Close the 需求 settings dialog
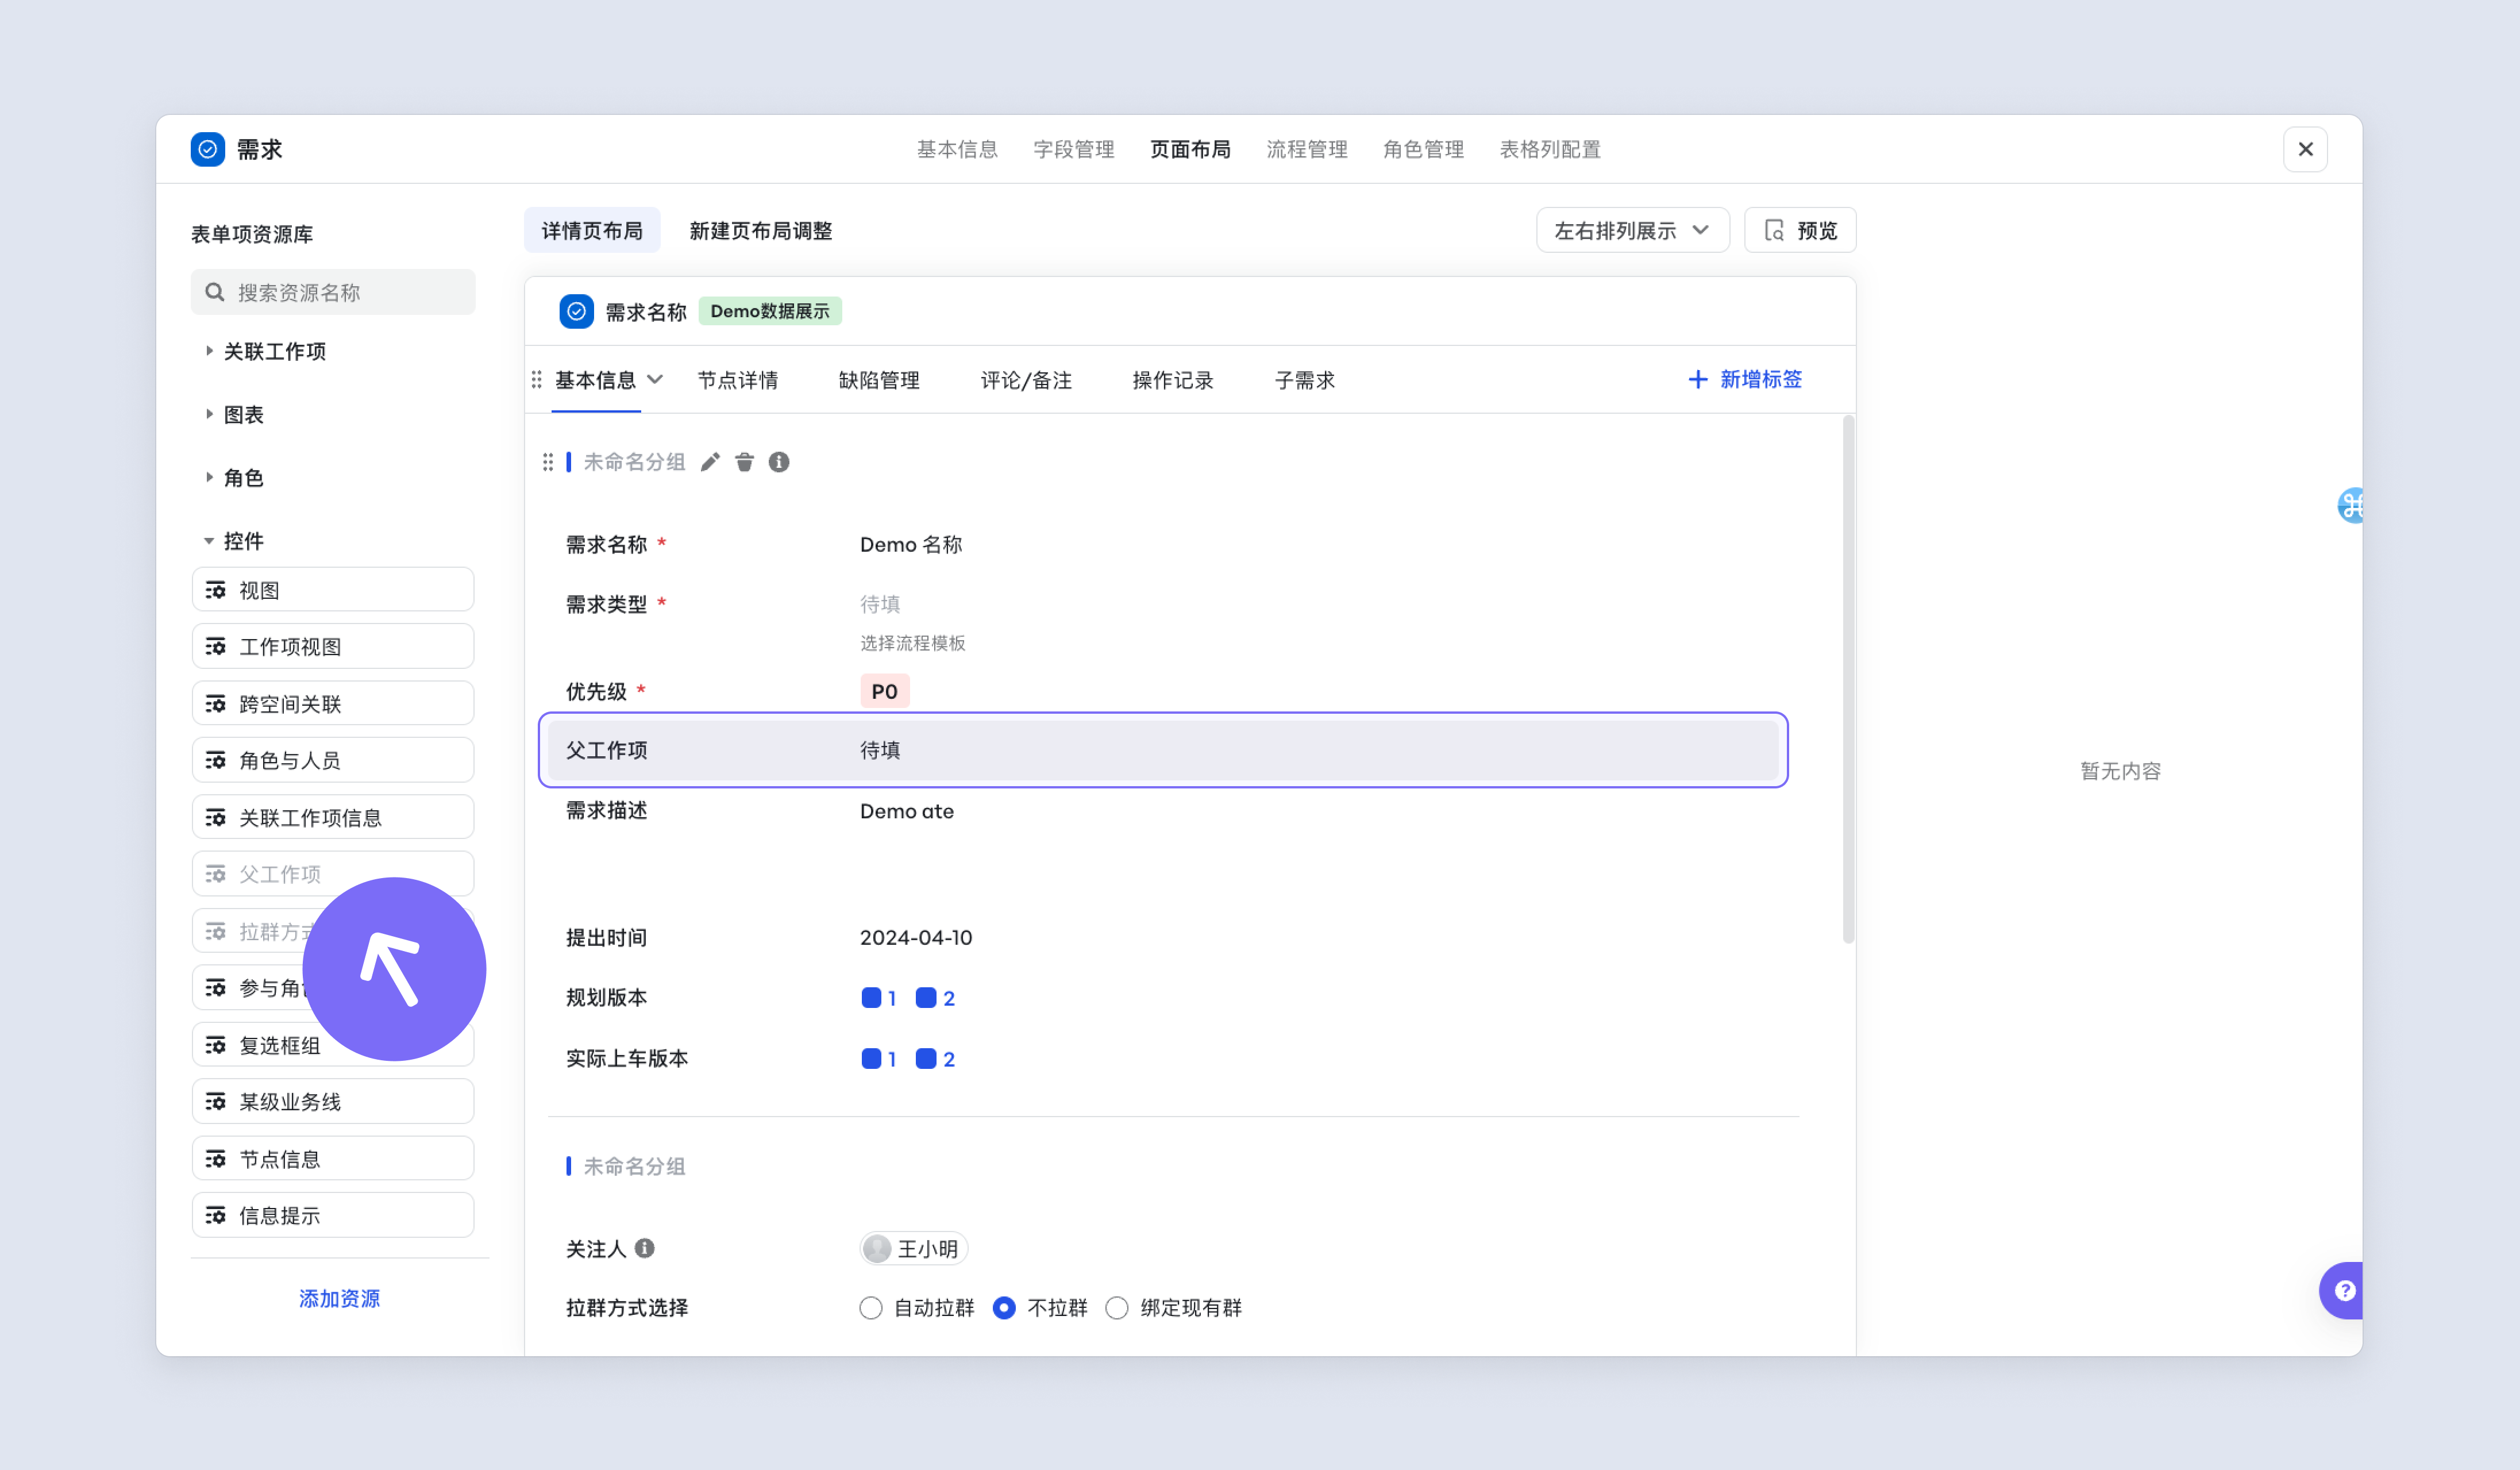This screenshot has width=2520, height=1470. pos(2305,149)
